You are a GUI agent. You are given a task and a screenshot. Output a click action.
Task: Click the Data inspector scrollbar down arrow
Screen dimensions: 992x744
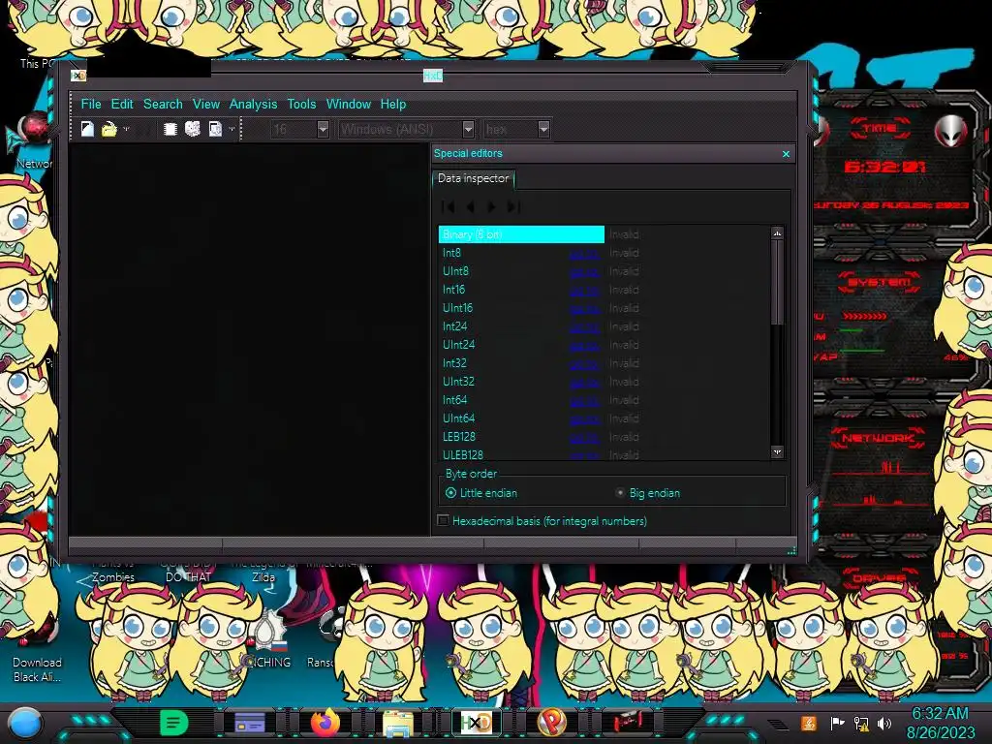pos(778,451)
